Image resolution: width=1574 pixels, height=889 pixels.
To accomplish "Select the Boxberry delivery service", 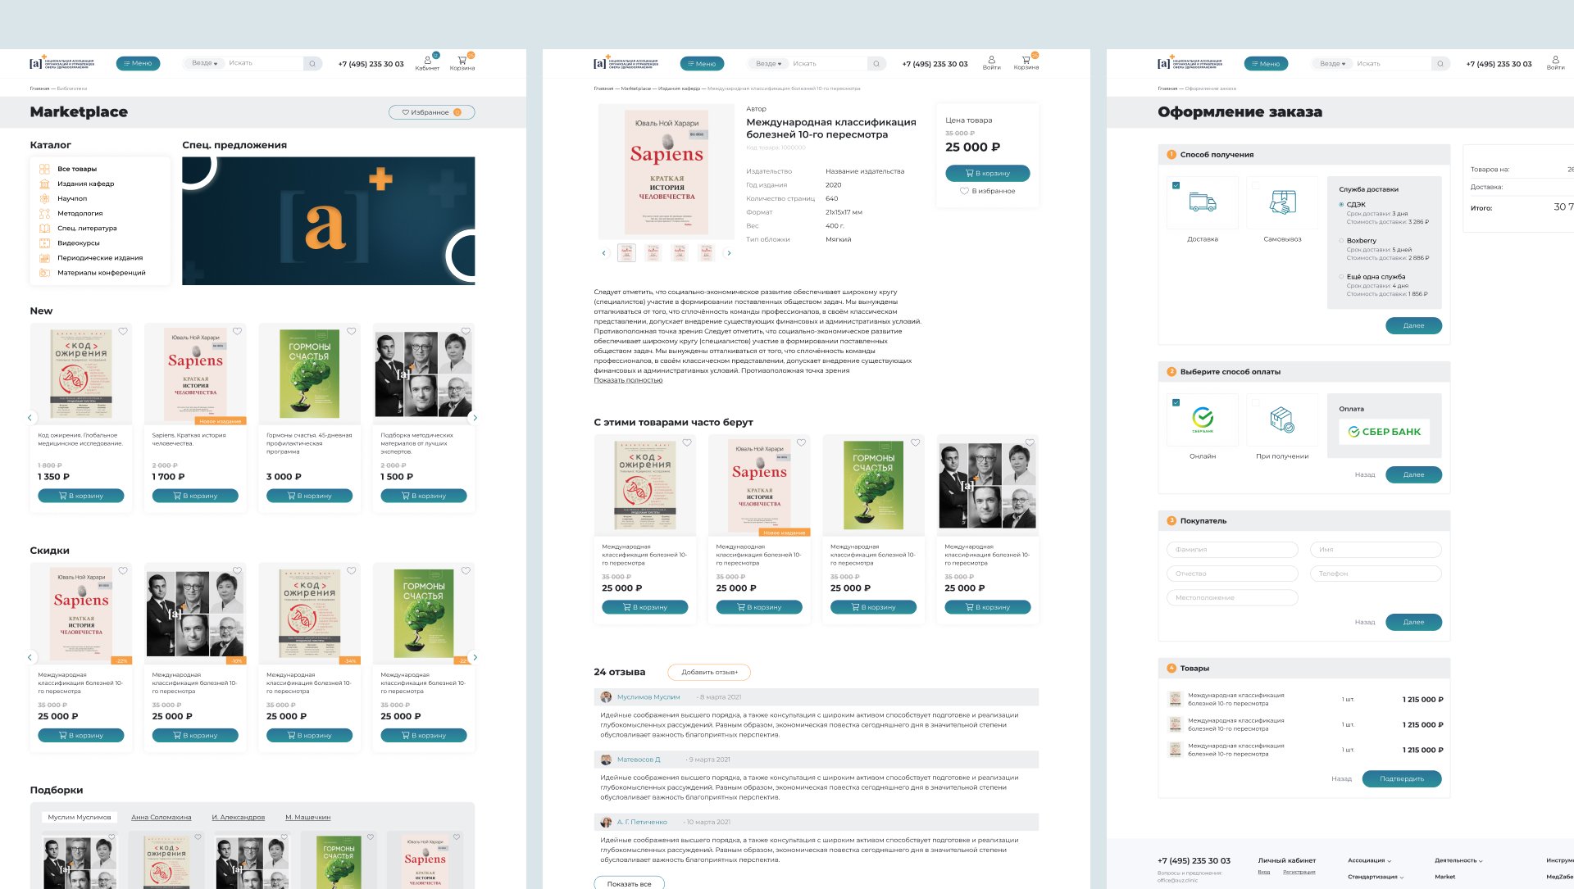I will click(x=1342, y=241).
